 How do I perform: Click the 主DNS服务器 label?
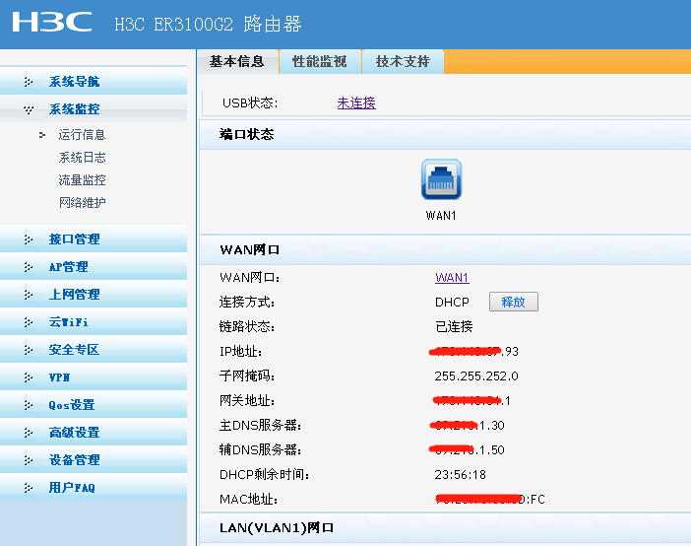click(x=260, y=426)
